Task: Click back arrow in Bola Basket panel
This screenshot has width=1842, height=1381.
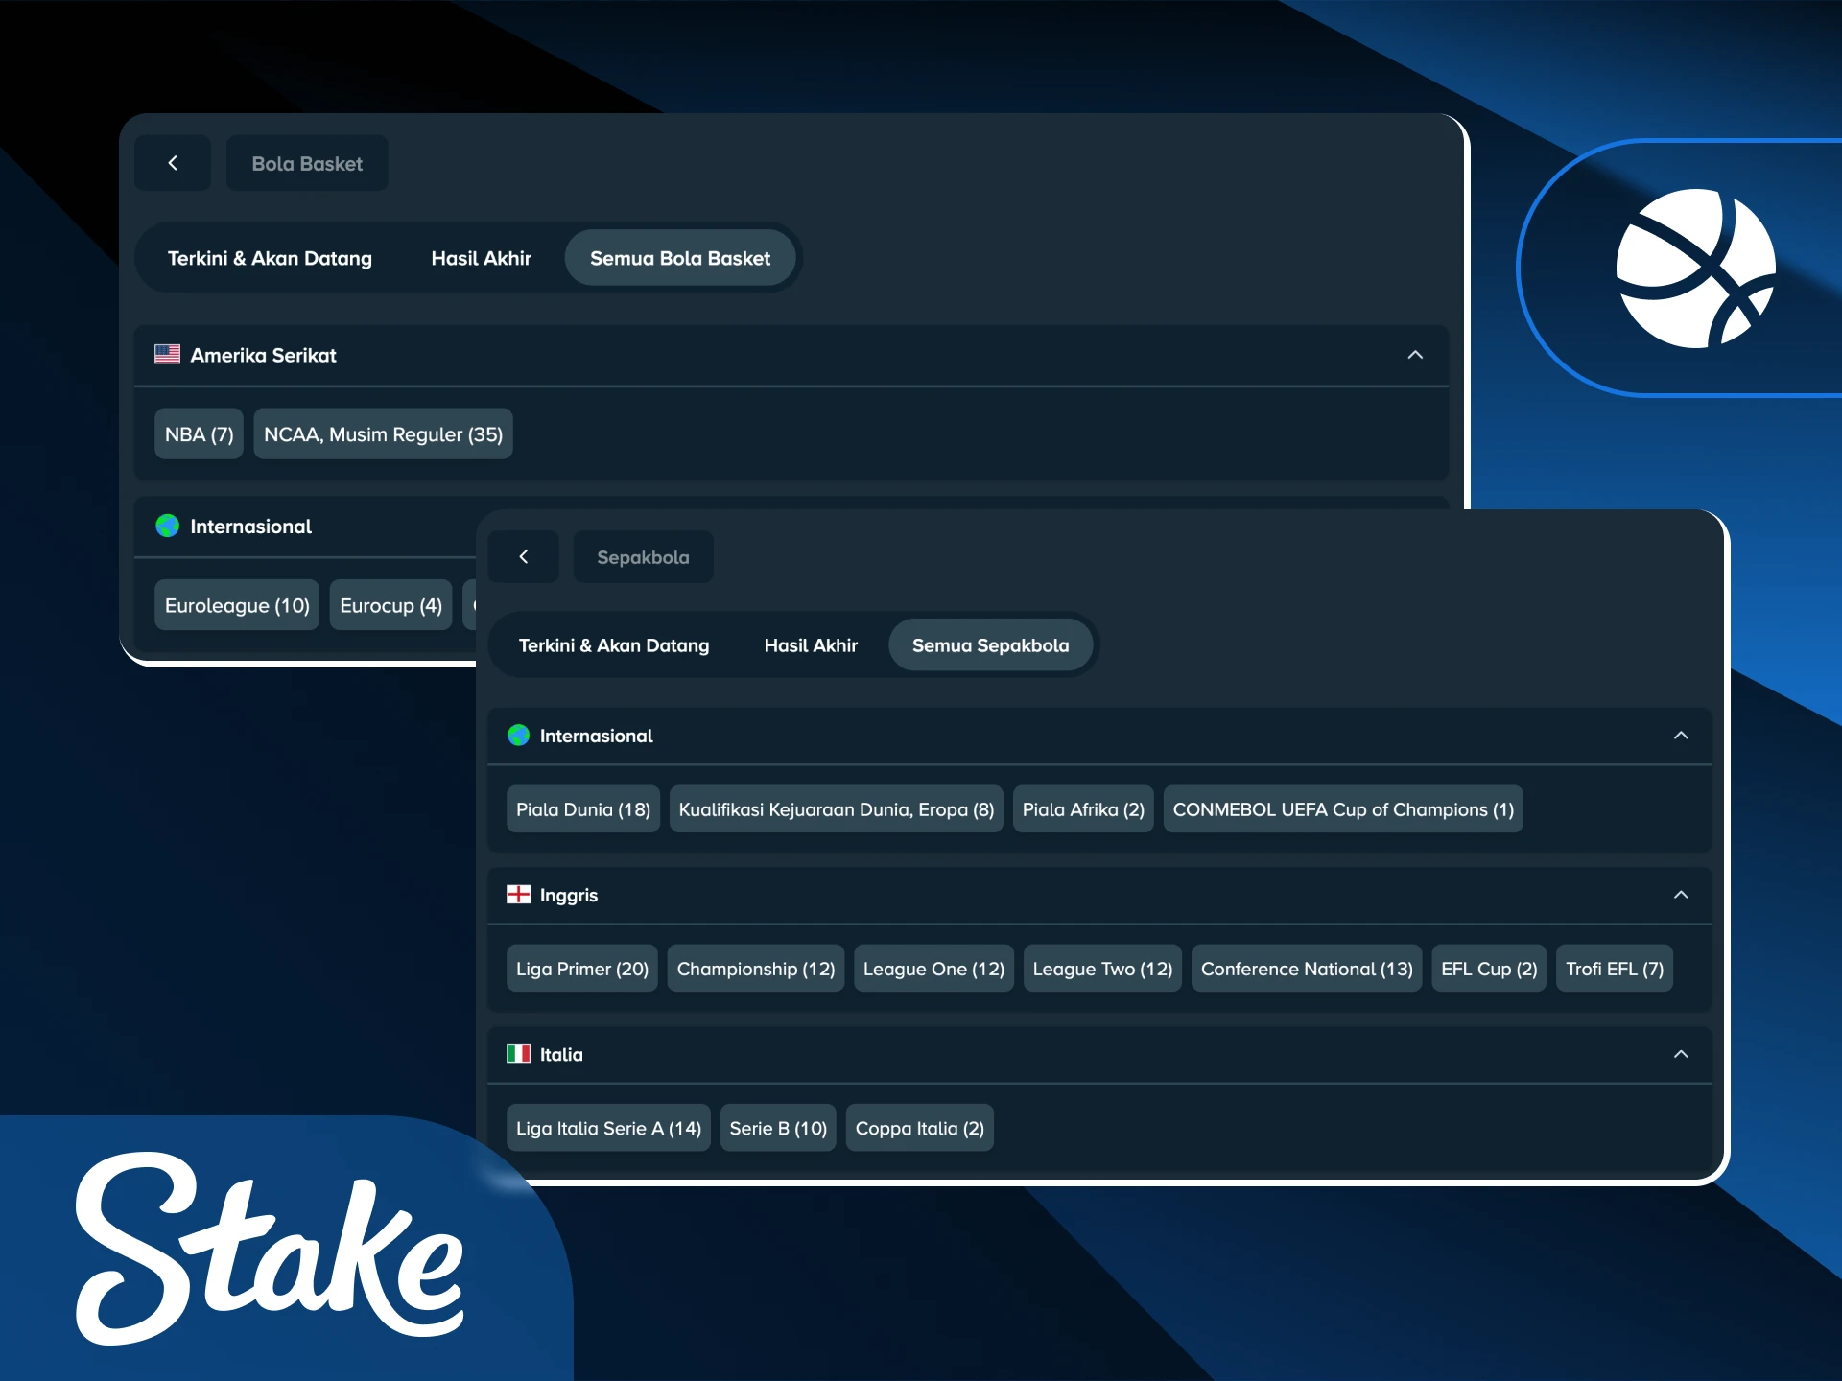Action: [173, 163]
